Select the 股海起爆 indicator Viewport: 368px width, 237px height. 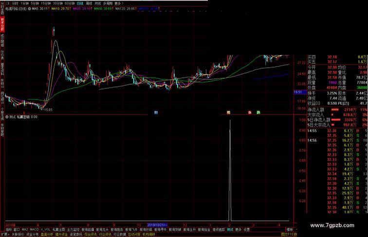88,230
